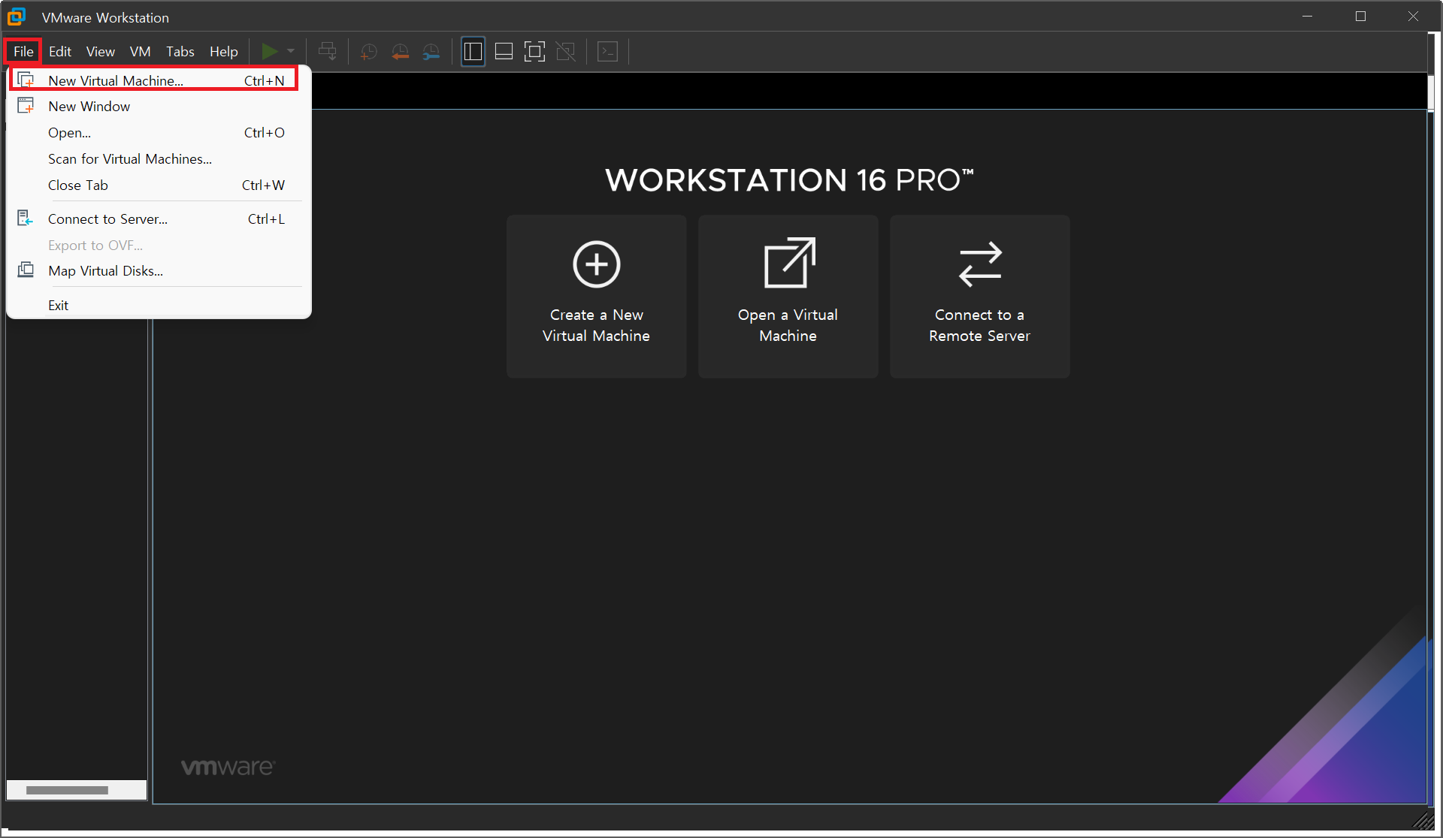The image size is (1443, 838).
Task: Enter full screen mode icon
Action: (x=534, y=51)
